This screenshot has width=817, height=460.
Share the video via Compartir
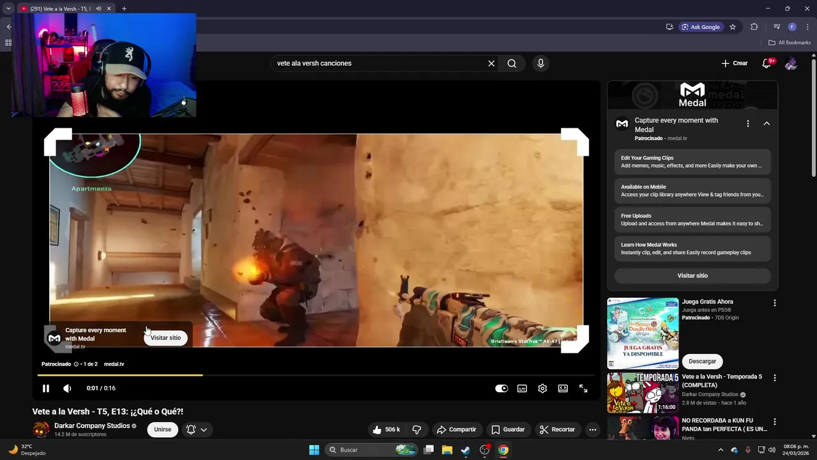click(x=456, y=429)
